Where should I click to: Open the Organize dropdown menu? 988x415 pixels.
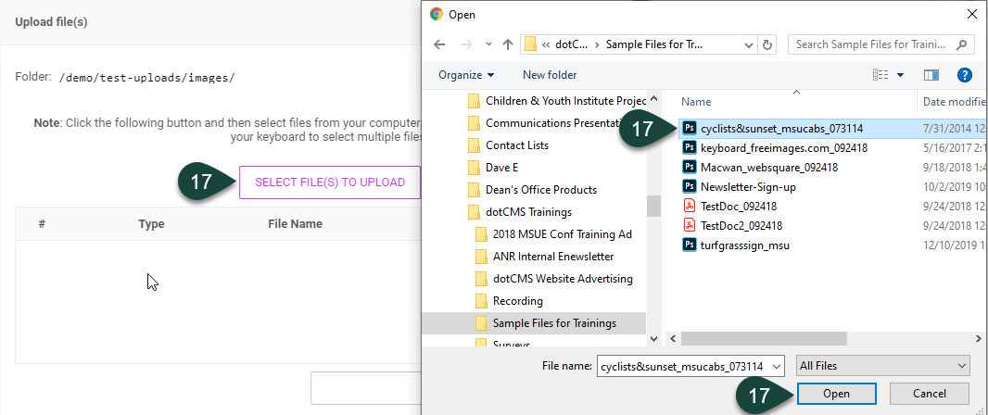466,75
